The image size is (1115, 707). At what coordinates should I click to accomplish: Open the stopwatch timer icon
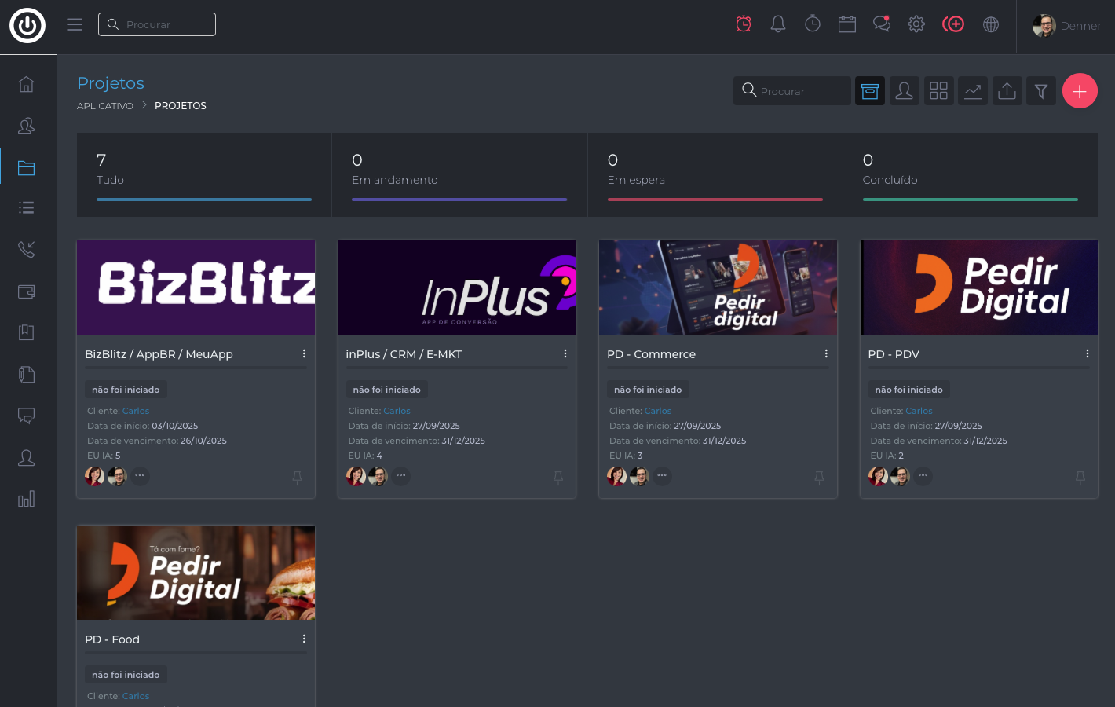pyautogui.click(x=813, y=24)
